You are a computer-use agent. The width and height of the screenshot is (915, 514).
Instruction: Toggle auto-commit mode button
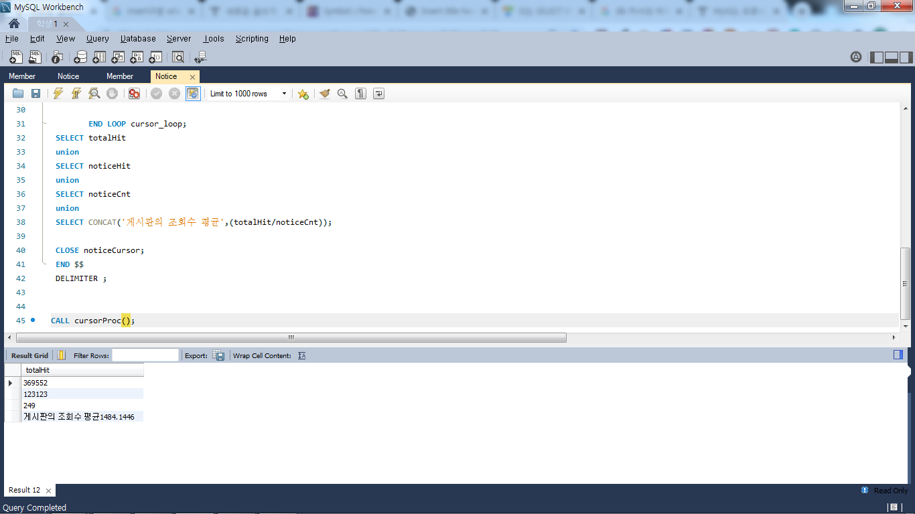coord(193,94)
